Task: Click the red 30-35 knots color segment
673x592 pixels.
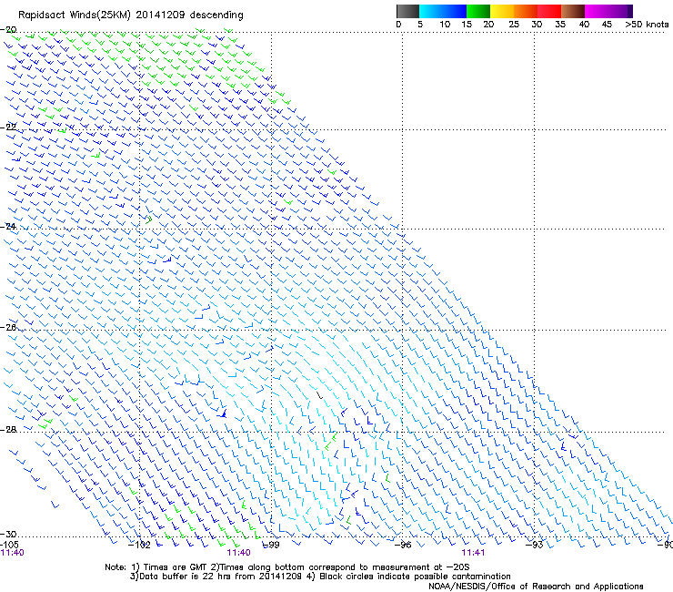Action: 549,11
